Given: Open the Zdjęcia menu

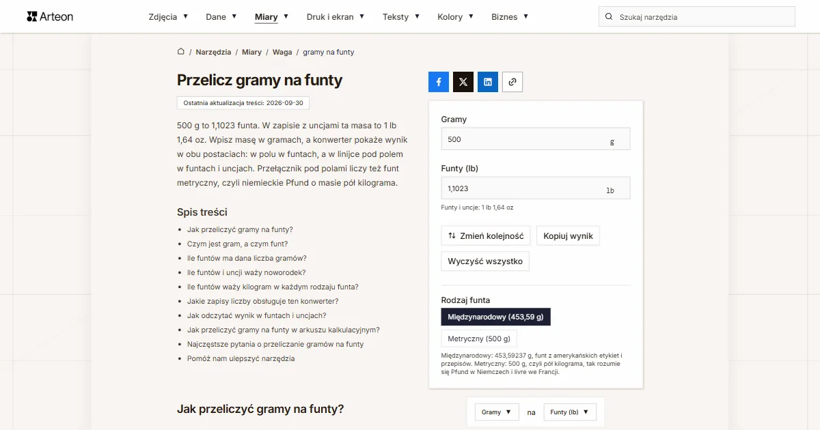Looking at the screenshot, I should pos(168,17).
